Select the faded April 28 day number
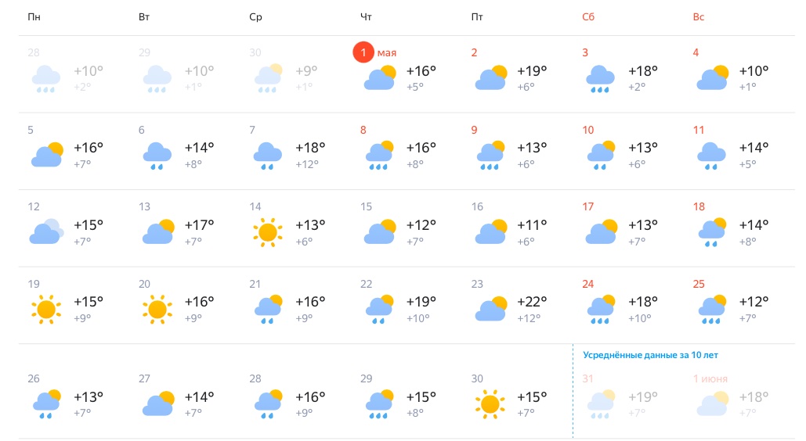Image resolution: width=806 pixels, height=441 pixels. point(34,53)
